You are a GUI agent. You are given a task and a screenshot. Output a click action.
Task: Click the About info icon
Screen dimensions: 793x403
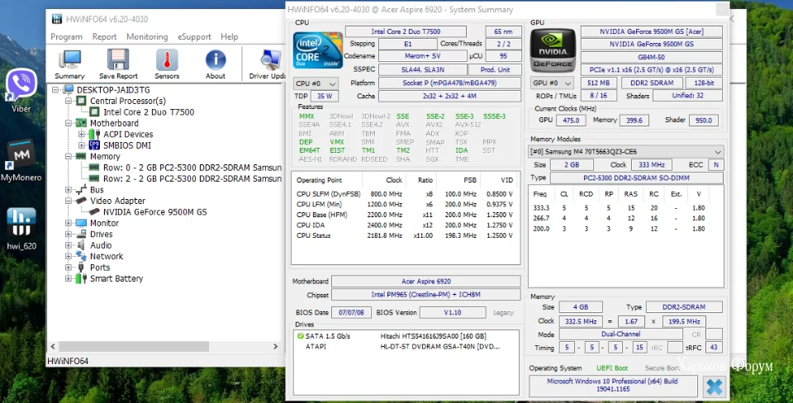[216, 64]
